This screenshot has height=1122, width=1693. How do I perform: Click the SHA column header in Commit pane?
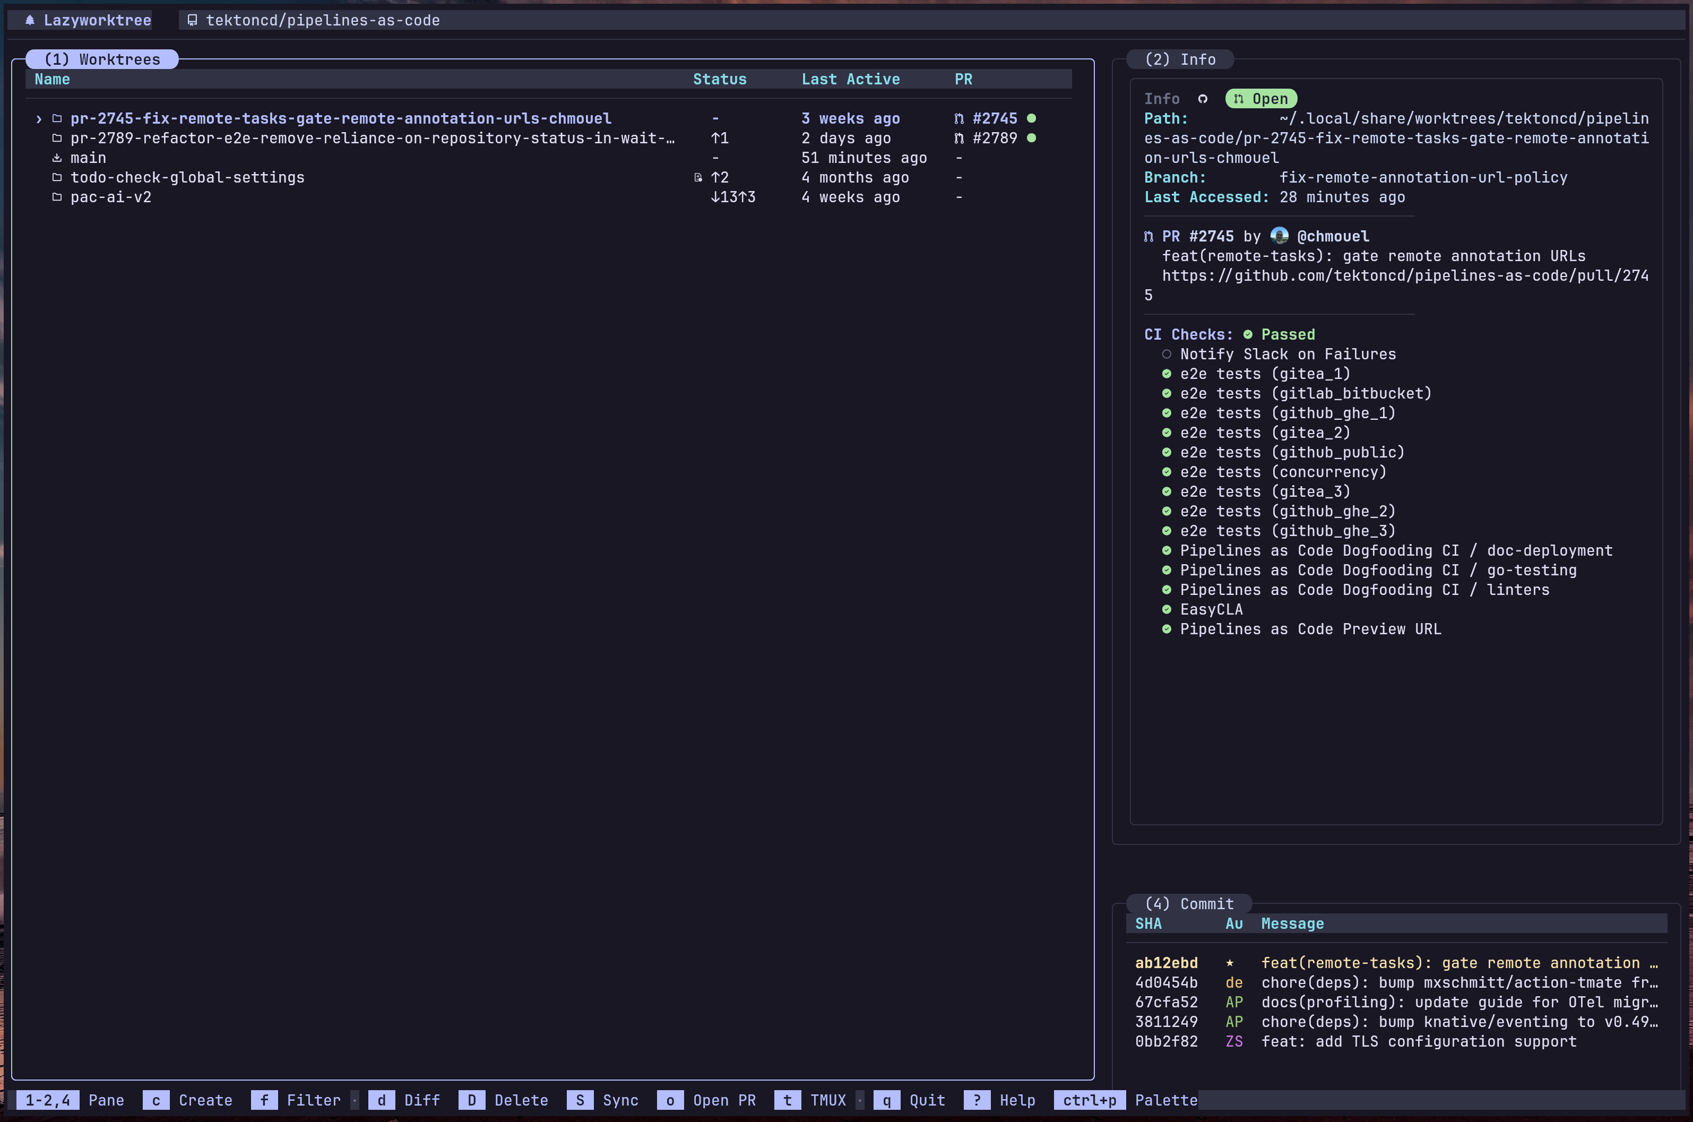(1148, 924)
